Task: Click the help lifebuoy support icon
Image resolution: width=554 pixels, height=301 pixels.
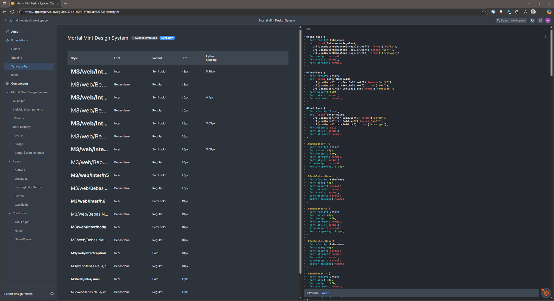Action: [x=546, y=293]
